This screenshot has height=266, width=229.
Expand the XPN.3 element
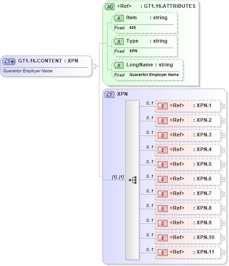point(223,136)
